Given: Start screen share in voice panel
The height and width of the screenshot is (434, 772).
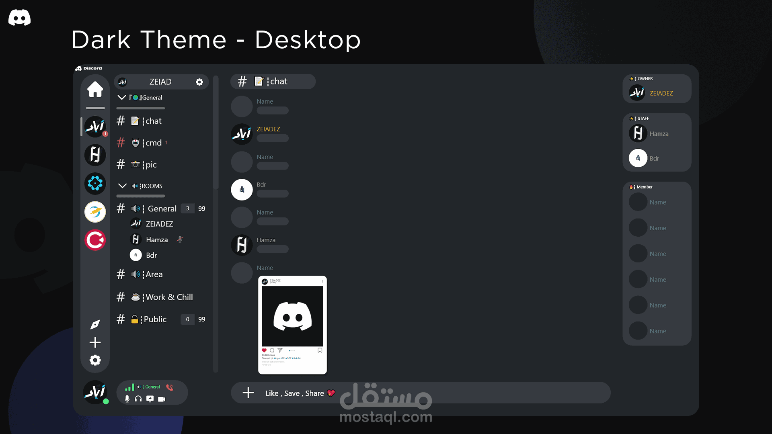Looking at the screenshot, I should pyautogui.click(x=150, y=399).
